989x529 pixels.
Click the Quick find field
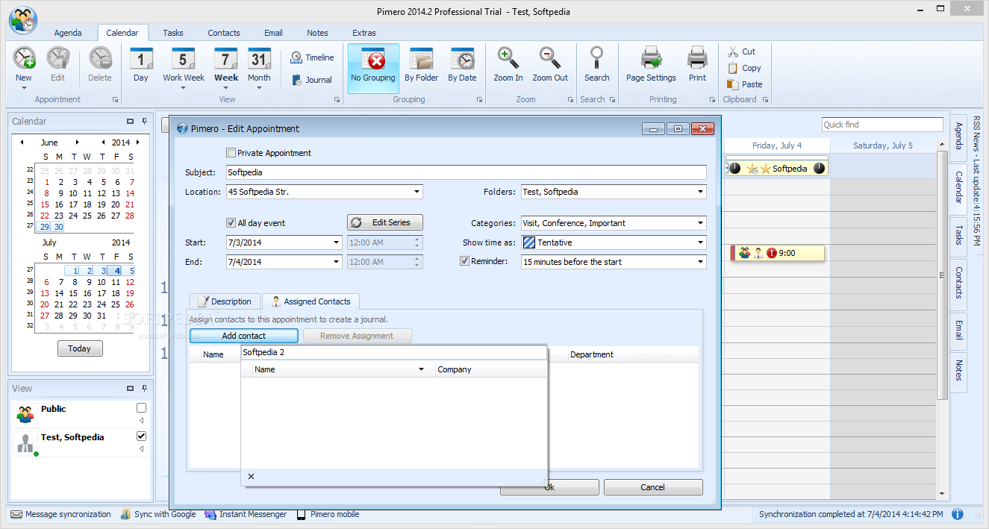pos(882,125)
